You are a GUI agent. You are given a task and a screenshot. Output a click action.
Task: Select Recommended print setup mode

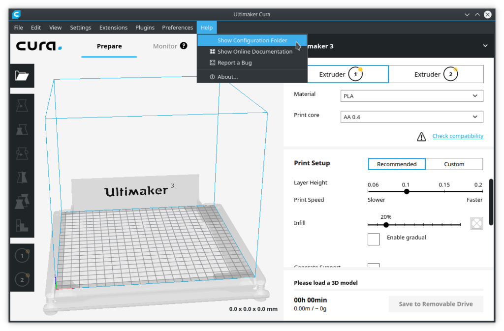(397, 164)
